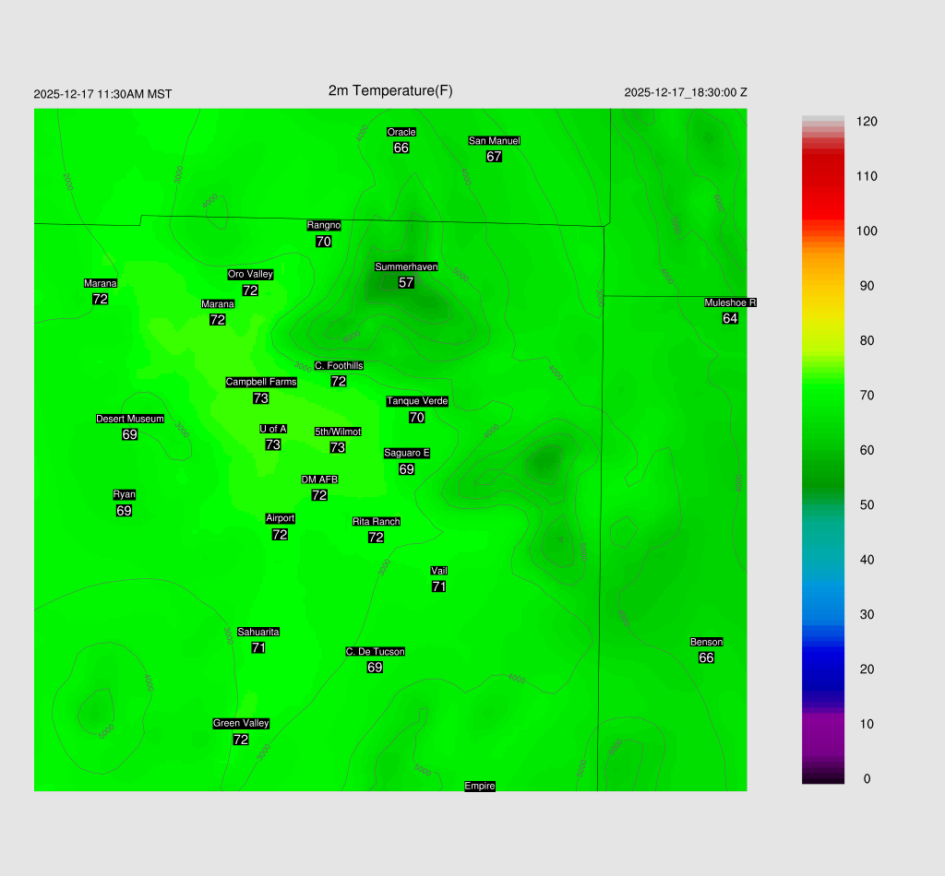Click the Campbell Farms station label
The width and height of the screenshot is (945, 876).
pyautogui.click(x=261, y=382)
